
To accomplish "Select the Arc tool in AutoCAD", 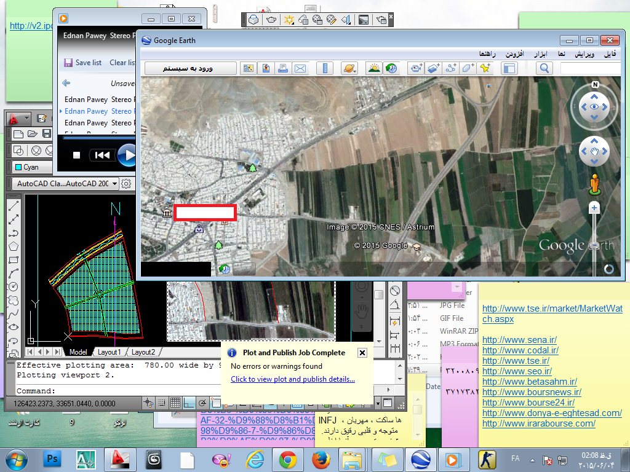I will [14, 273].
